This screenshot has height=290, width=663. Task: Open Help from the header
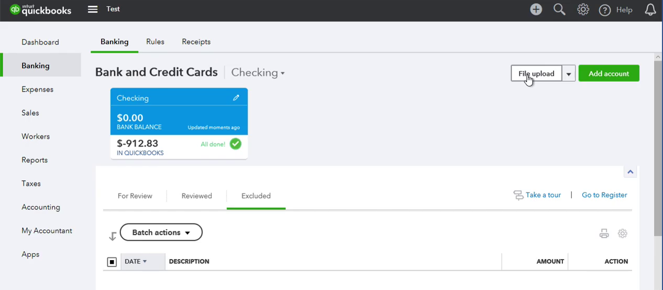(x=615, y=10)
